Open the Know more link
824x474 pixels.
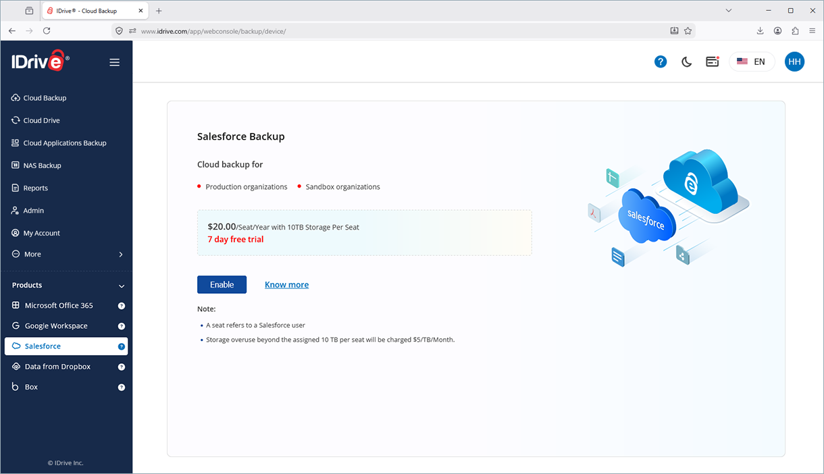[286, 285]
